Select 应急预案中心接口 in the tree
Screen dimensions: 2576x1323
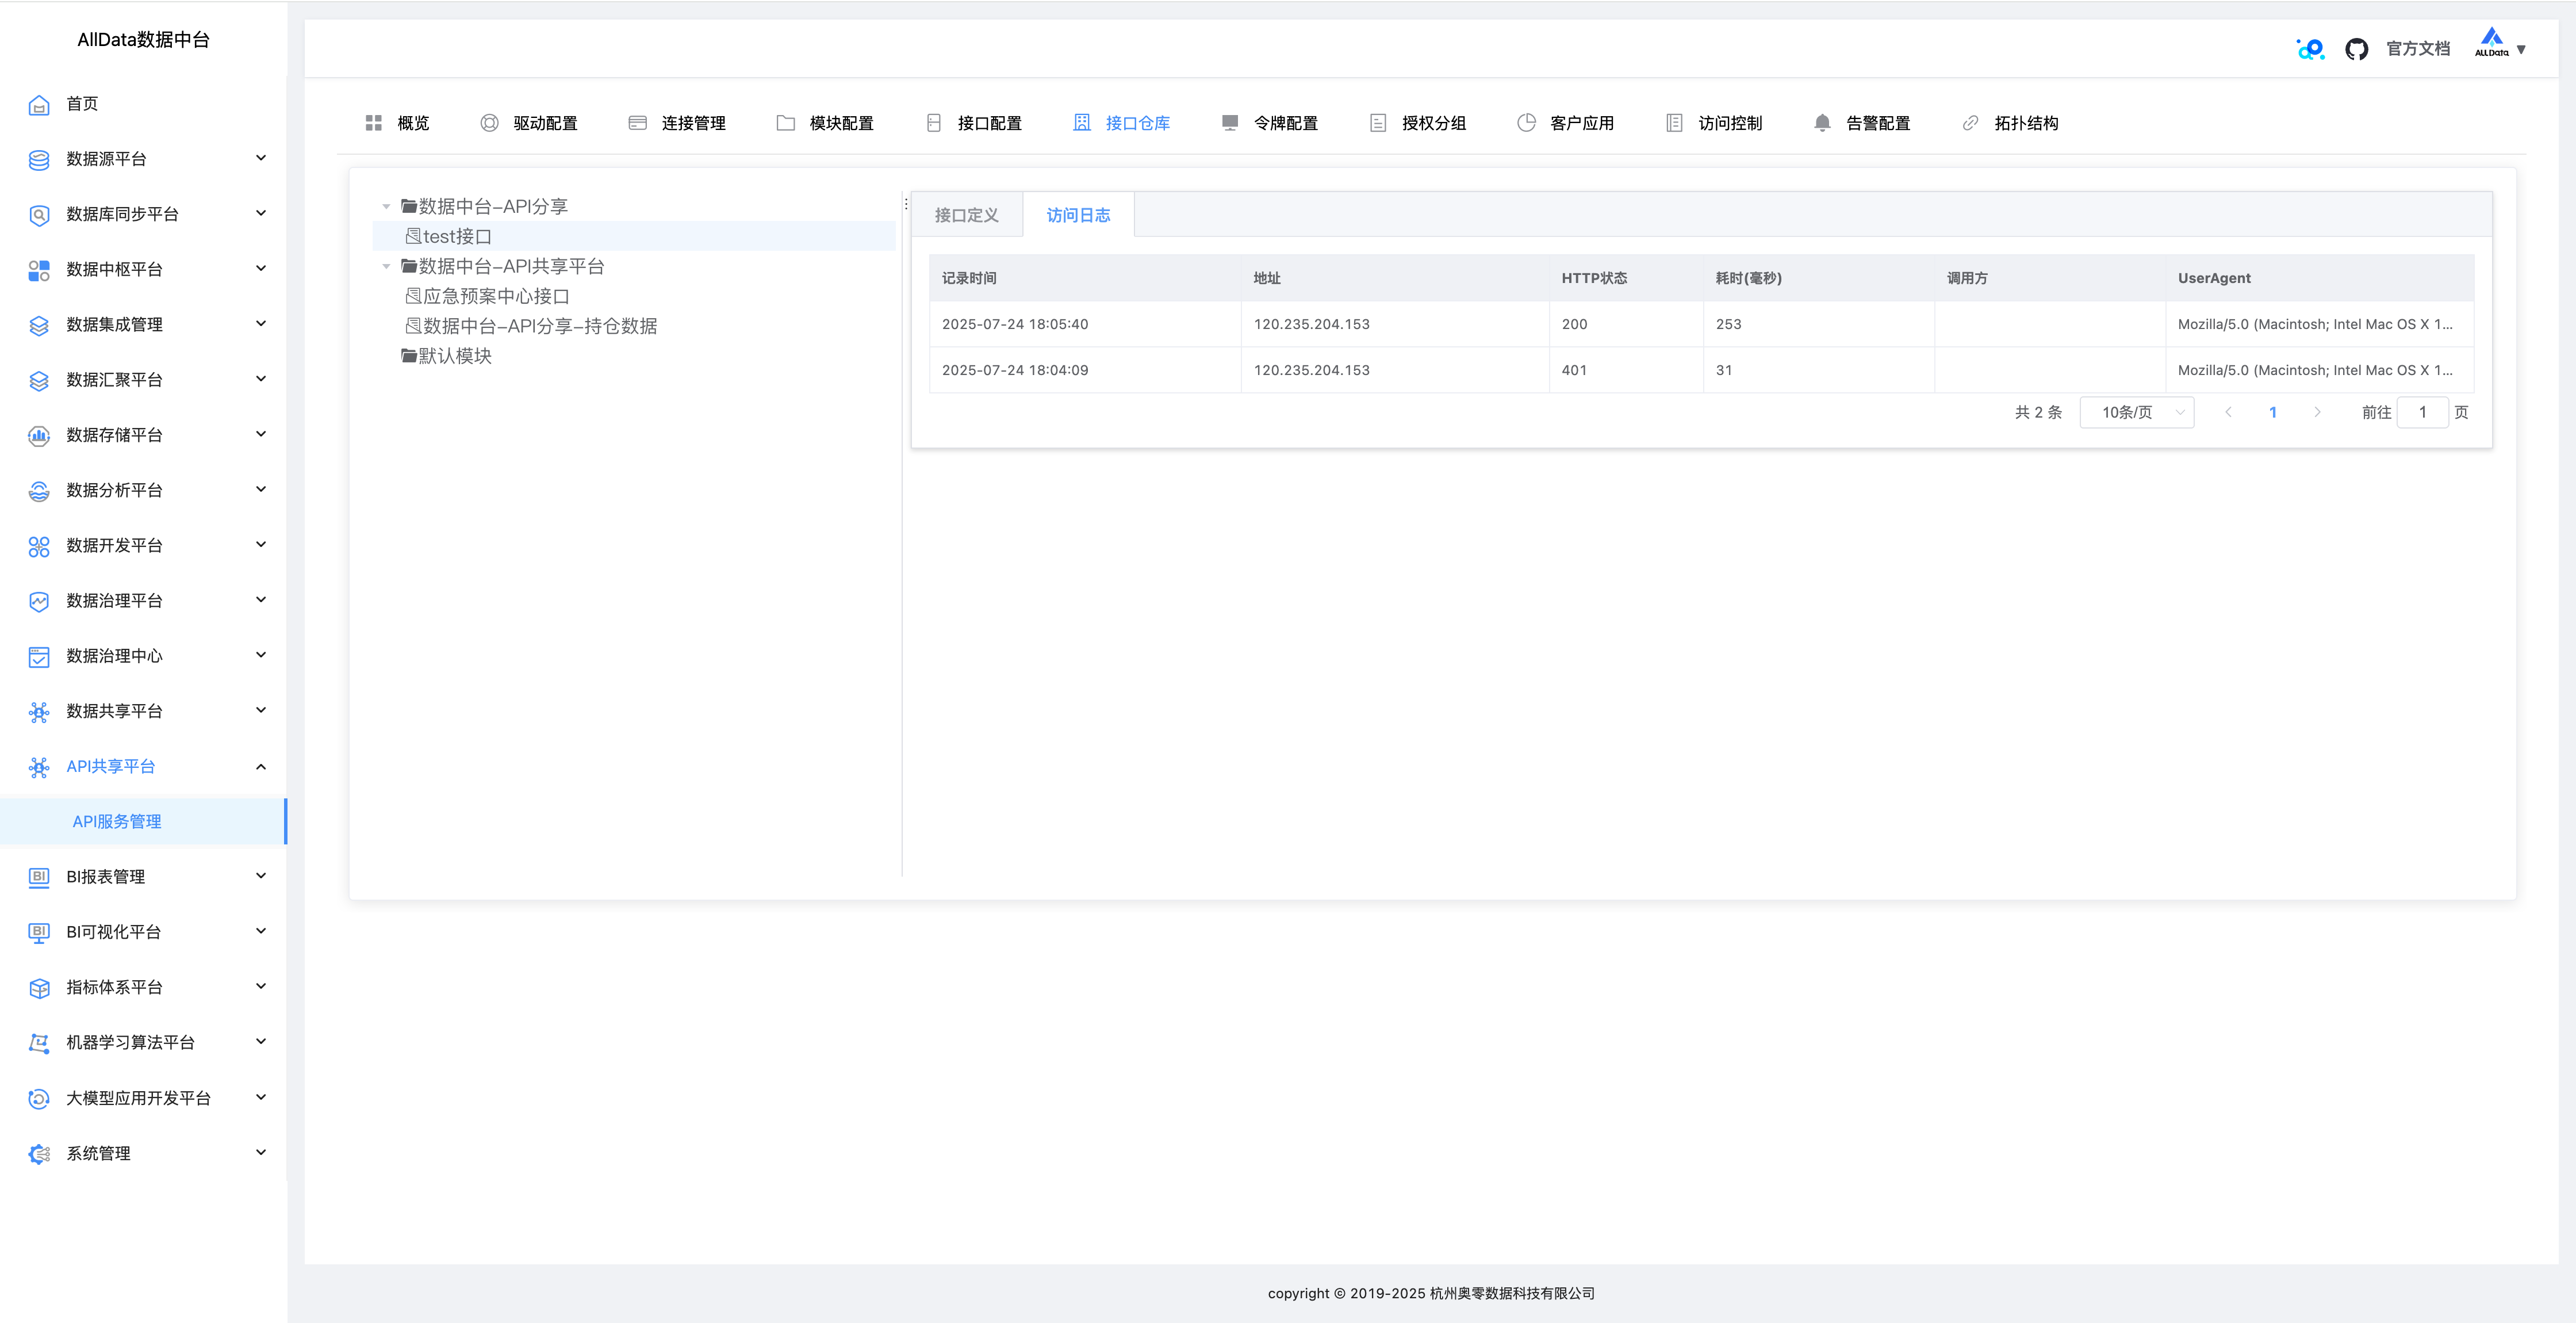(x=487, y=296)
